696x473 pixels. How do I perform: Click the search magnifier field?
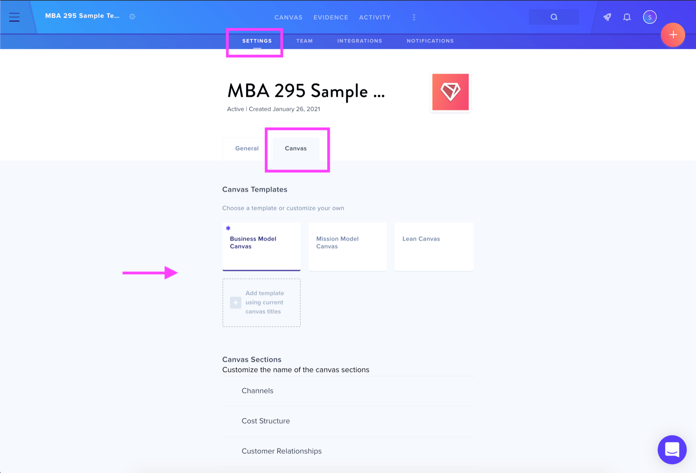pyautogui.click(x=554, y=17)
